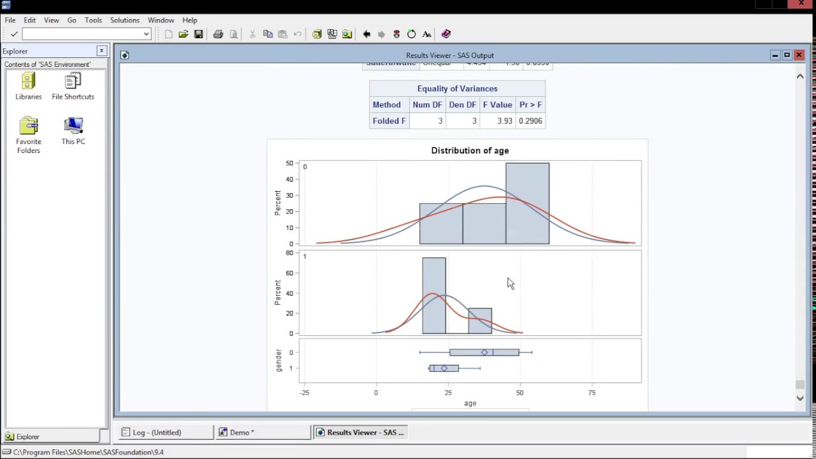
Task: Click the 0.2906 Pr > F value cell
Action: 530,120
